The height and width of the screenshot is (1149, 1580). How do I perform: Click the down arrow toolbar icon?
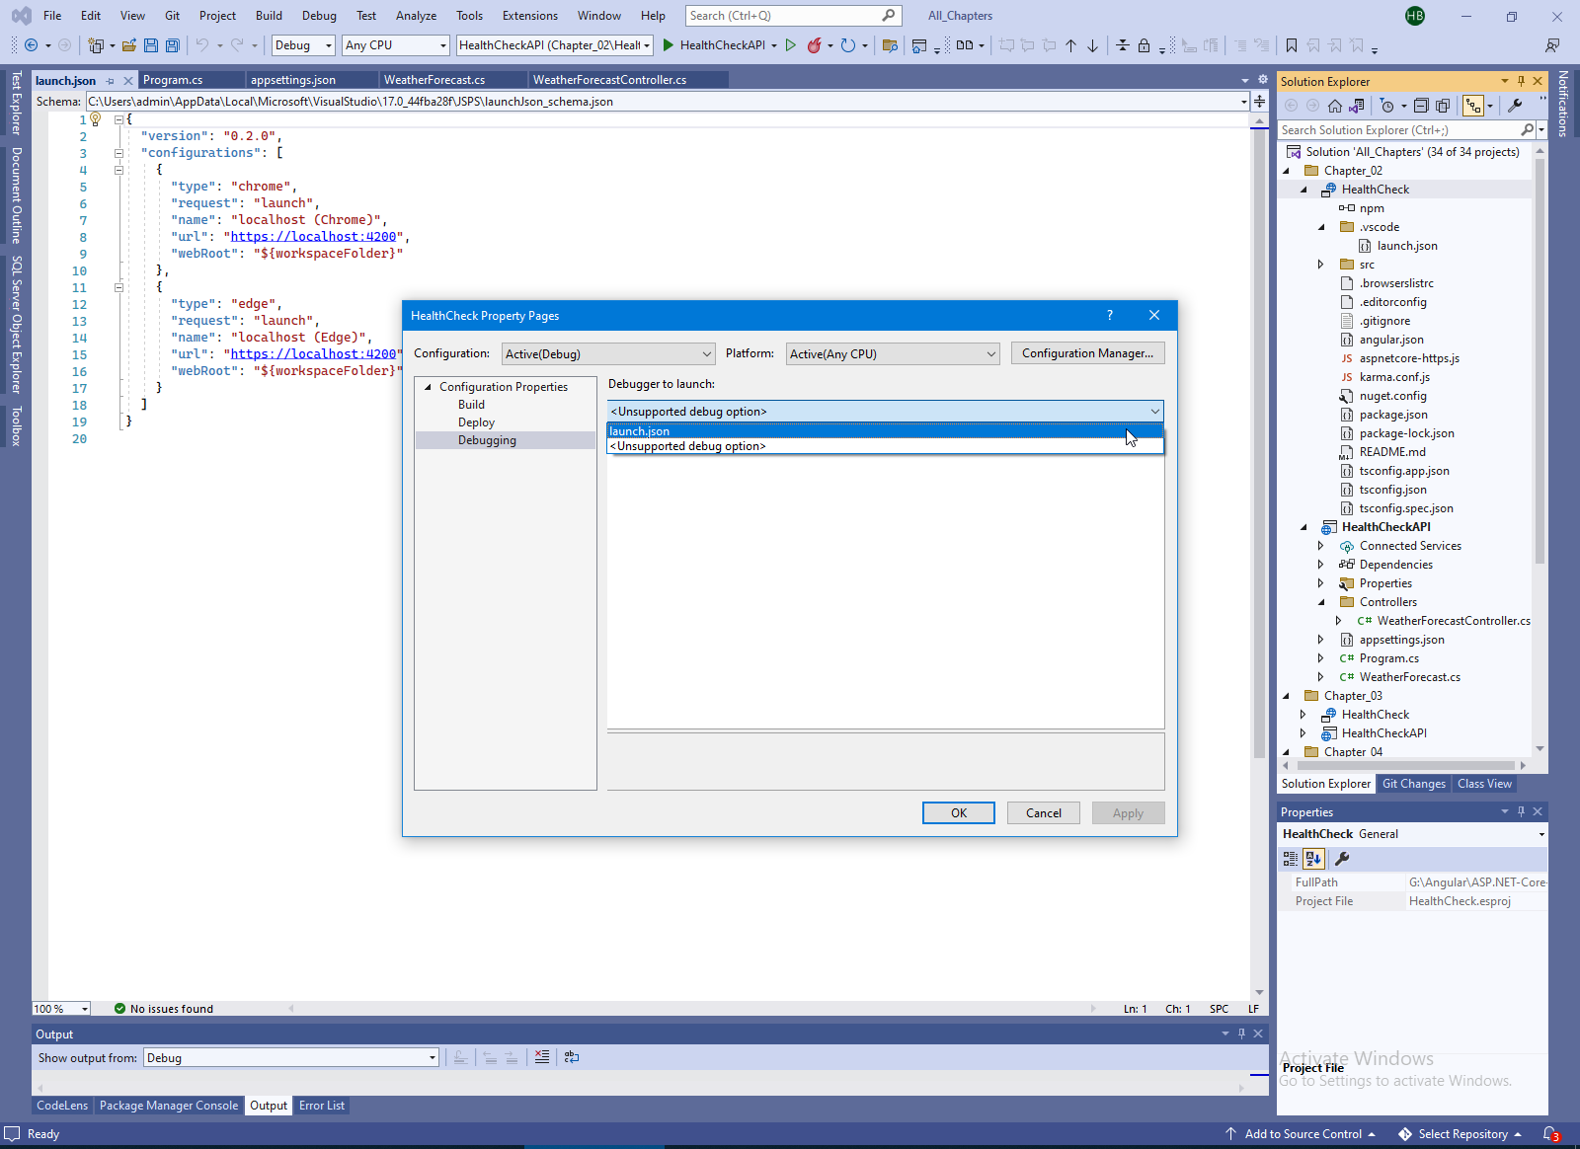pos(1093,45)
